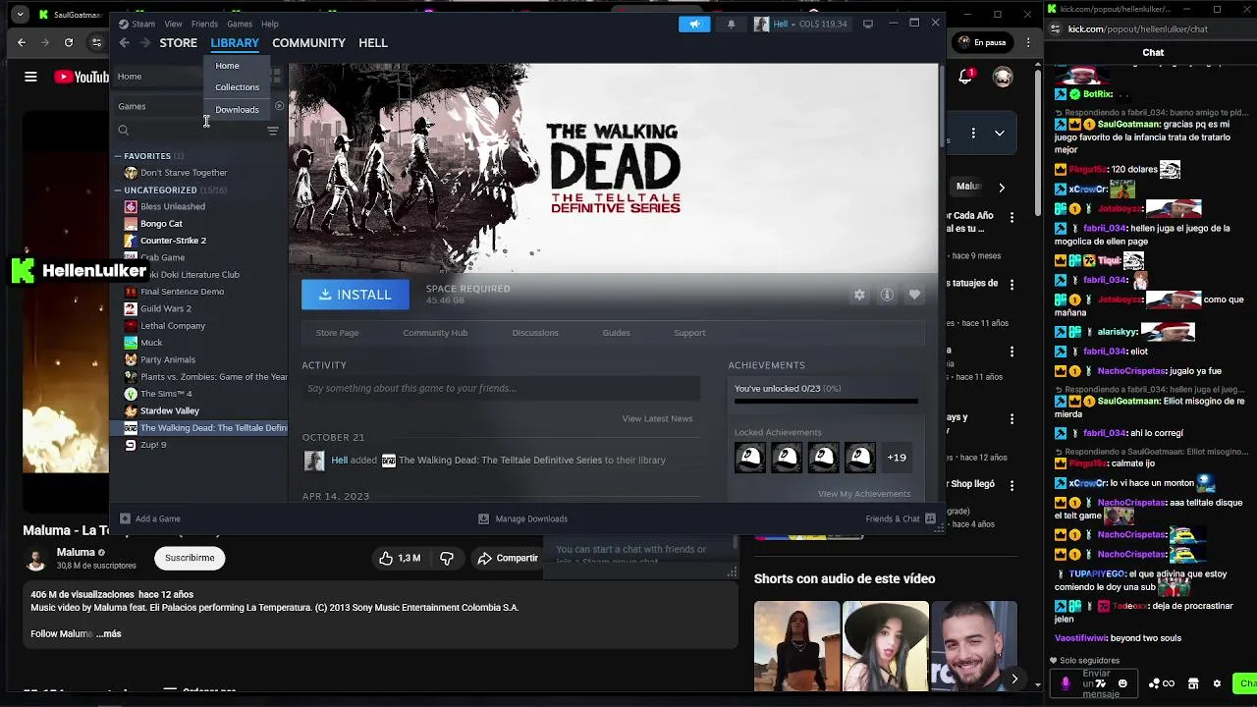Click the first locked achievement icon

pos(750,458)
